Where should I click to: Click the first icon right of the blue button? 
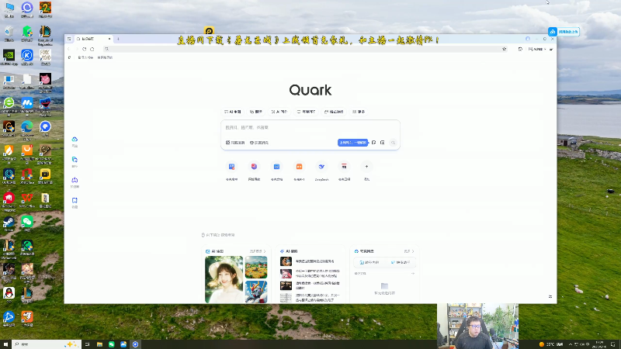pyautogui.click(x=374, y=143)
